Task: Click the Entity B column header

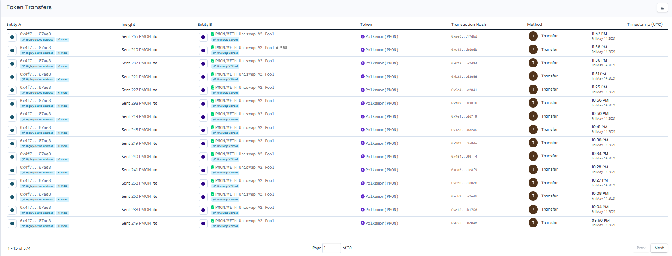Action: [x=205, y=25]
